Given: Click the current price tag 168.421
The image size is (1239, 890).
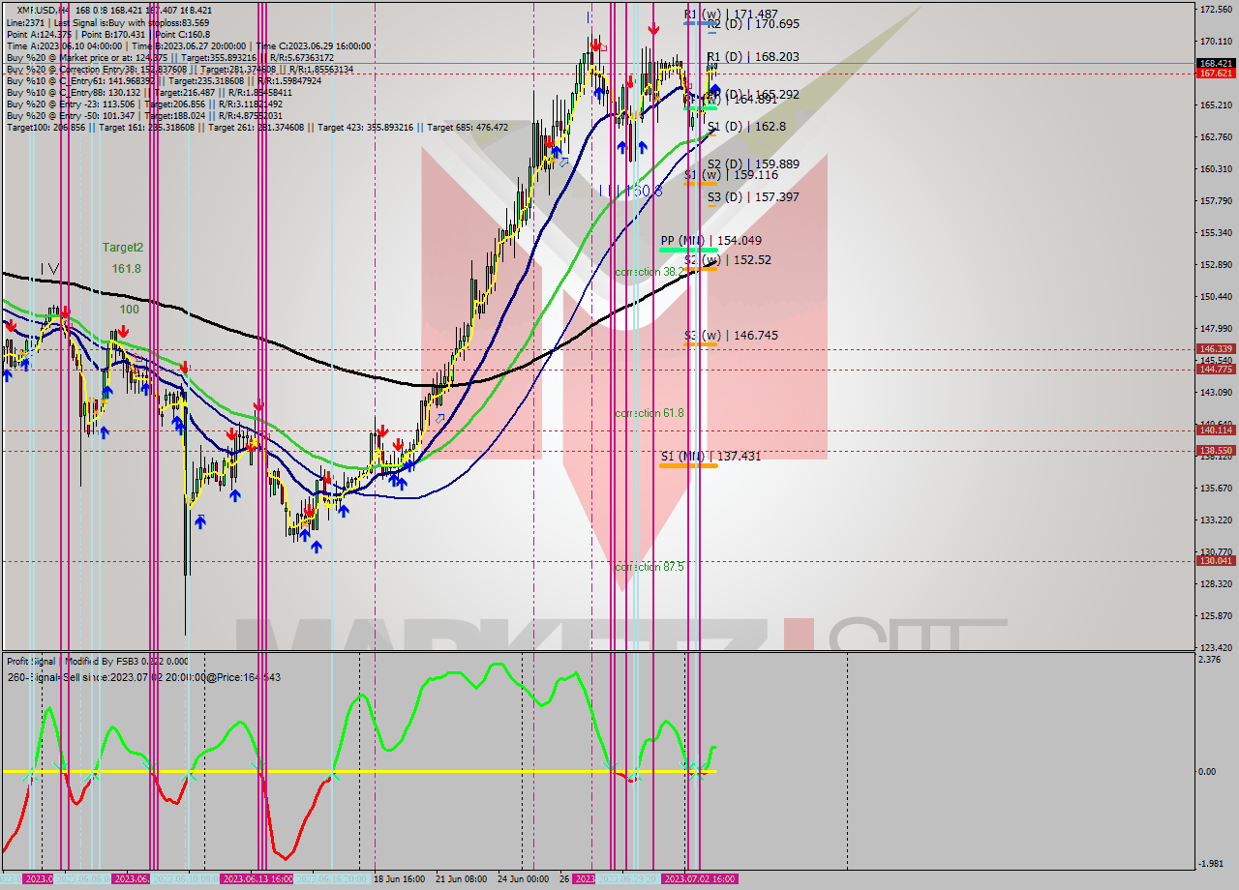Looking at the screenshot, I should click(1215, 63).
